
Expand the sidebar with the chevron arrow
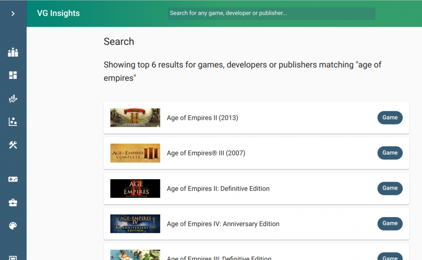click(13, 14)
